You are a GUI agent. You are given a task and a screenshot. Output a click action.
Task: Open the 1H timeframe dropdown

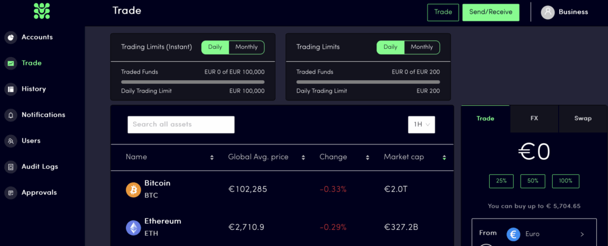pos(422,125)
